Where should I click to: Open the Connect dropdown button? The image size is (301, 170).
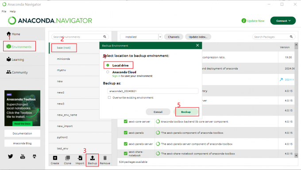(283, 20)
